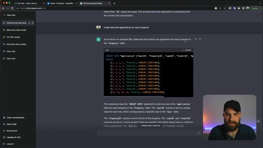263x148 pixels.
Task: Close the Refinancing Data Model tab
Action: [x=109, y=3]
